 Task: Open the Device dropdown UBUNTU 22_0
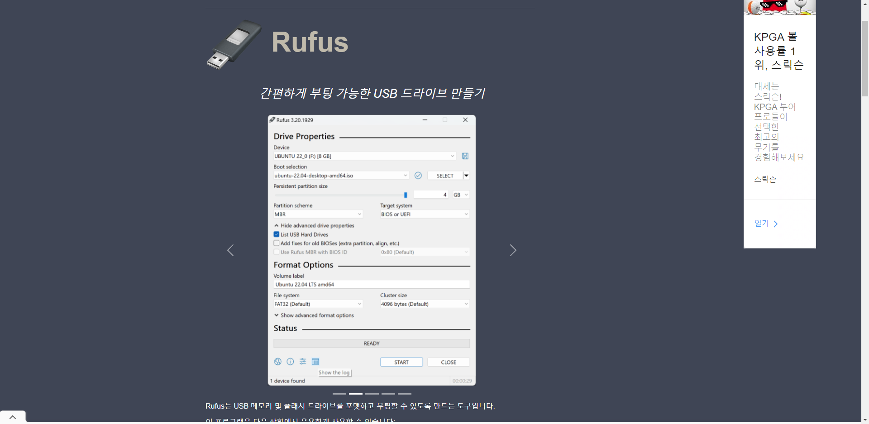tap(364, 156)
